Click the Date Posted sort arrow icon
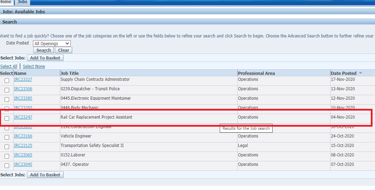This screenshot has width=375, height=190. (x=360, y=73)
